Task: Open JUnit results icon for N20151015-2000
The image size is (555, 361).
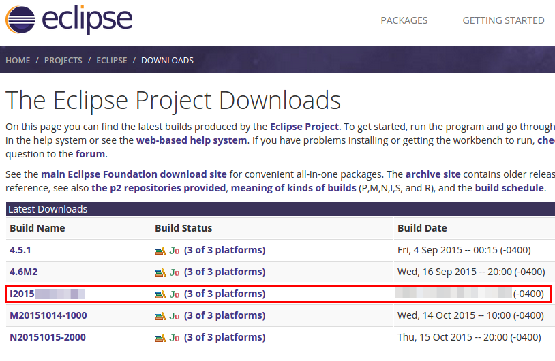Action: coord(174,338)
